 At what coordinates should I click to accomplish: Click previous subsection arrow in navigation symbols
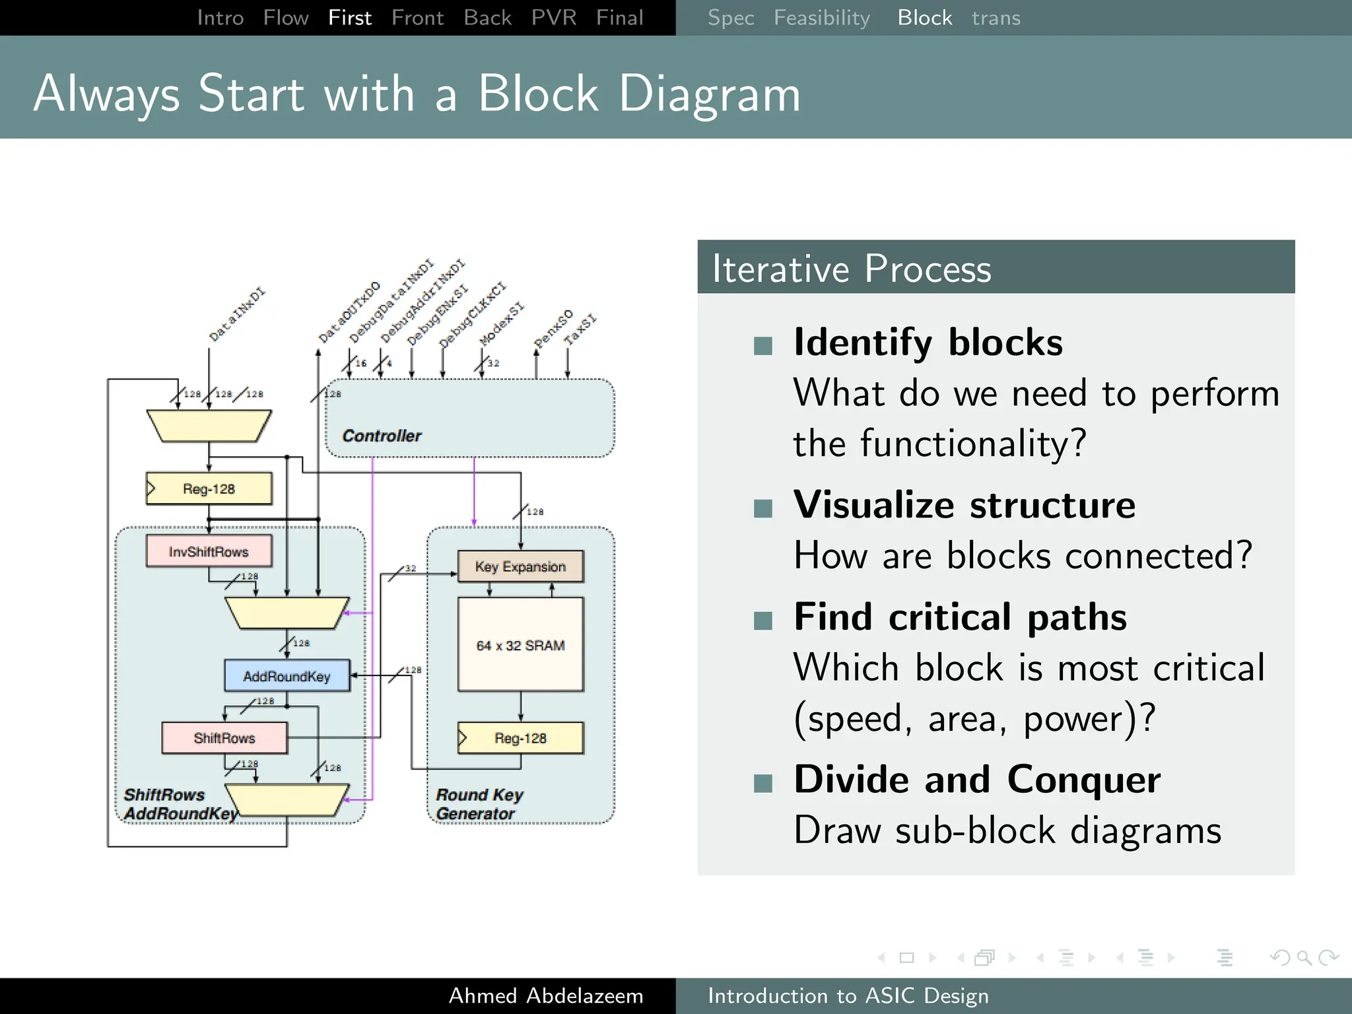[1040, 957]
